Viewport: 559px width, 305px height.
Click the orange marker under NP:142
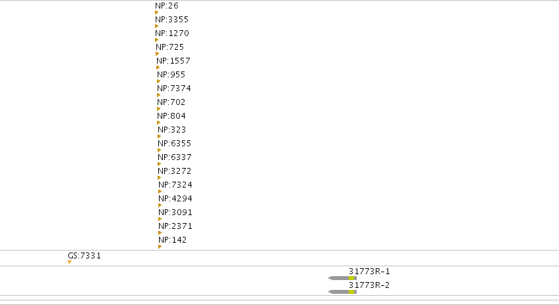[x=160, y=247]
